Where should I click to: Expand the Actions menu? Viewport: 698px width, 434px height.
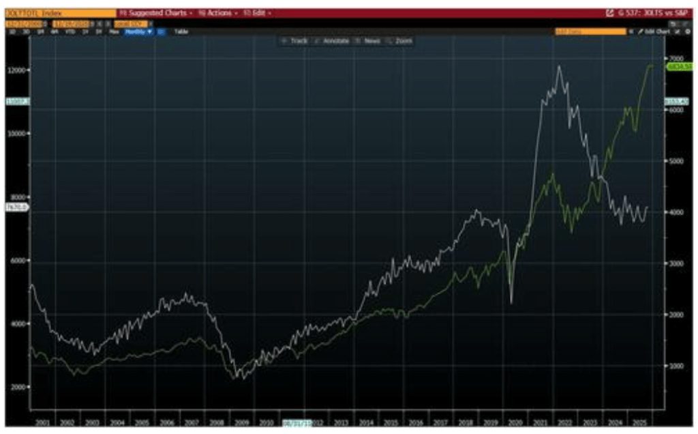[x=215, y=13]
